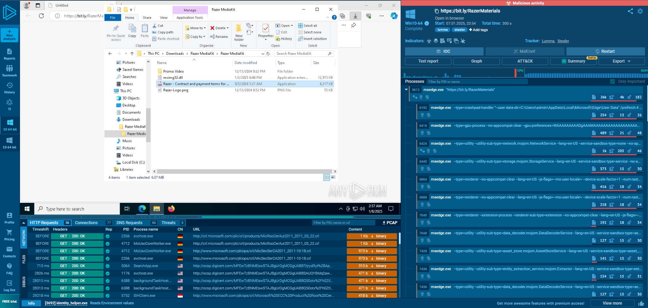Open the FAQ sidebar item
This screenshot has width=648, height=308.
[9, 269]
